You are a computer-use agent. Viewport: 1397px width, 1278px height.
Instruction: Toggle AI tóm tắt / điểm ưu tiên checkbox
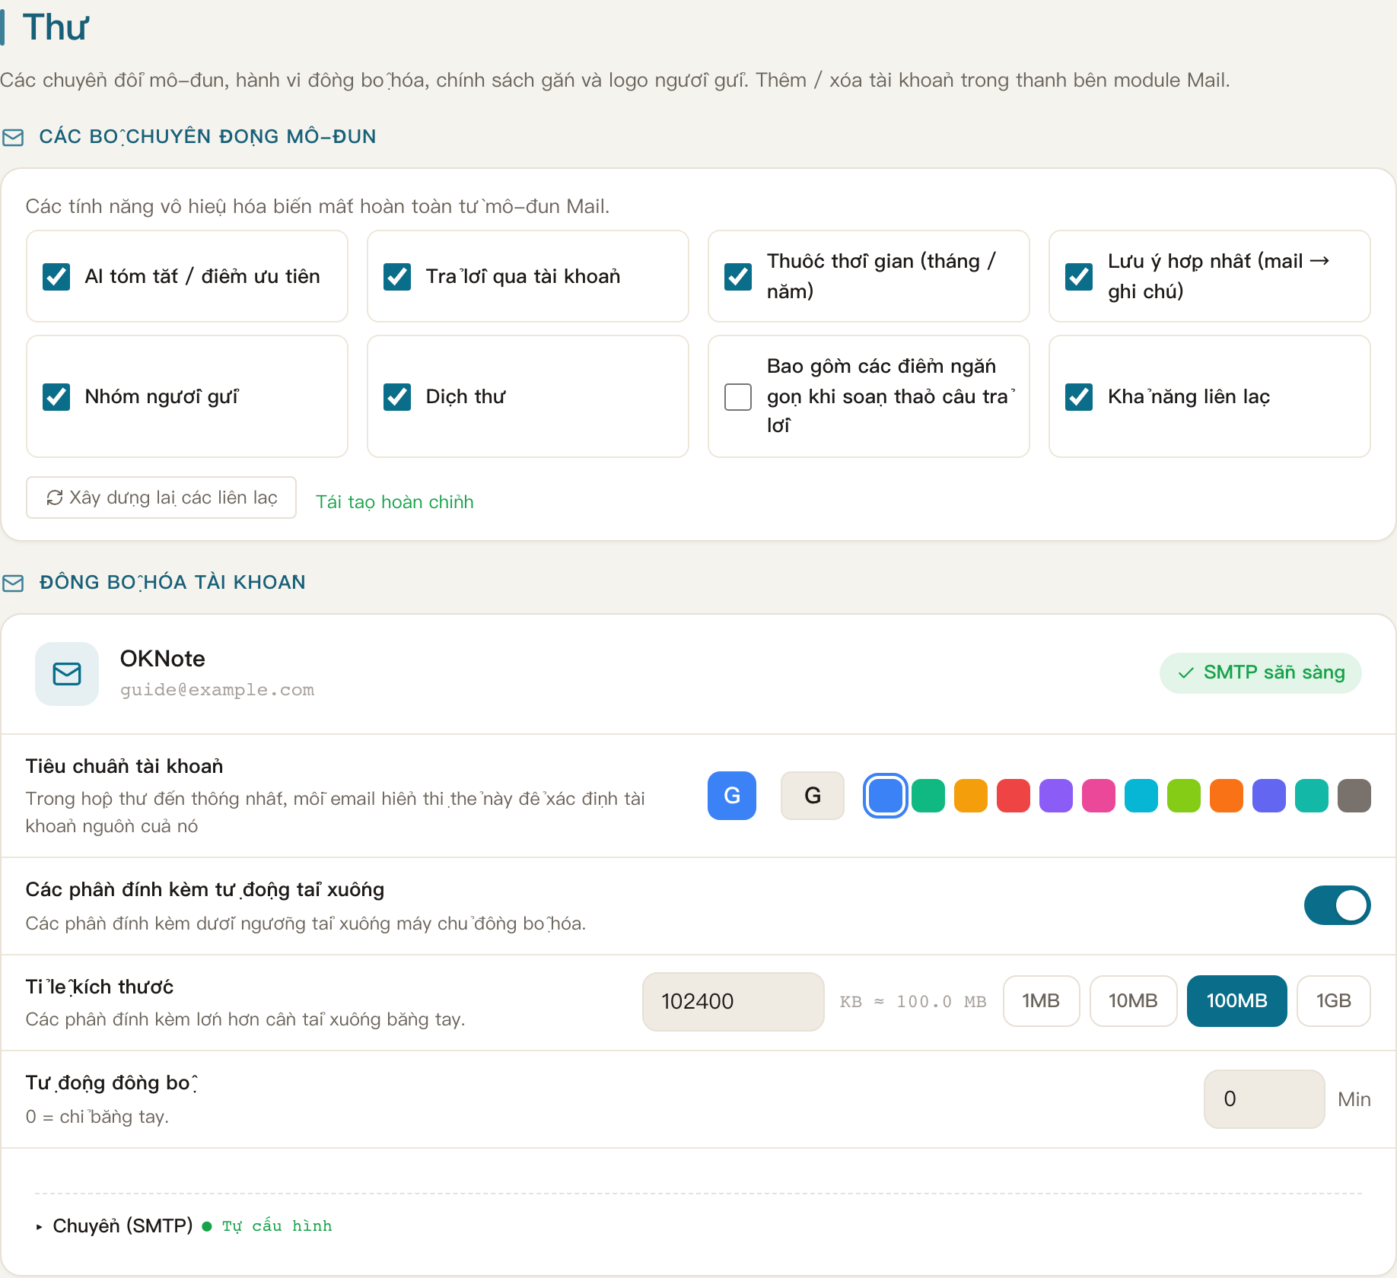tap(56, 276)
